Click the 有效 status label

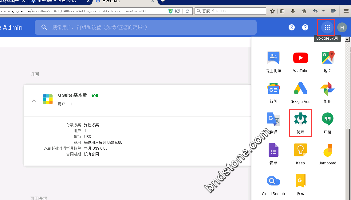95,96
